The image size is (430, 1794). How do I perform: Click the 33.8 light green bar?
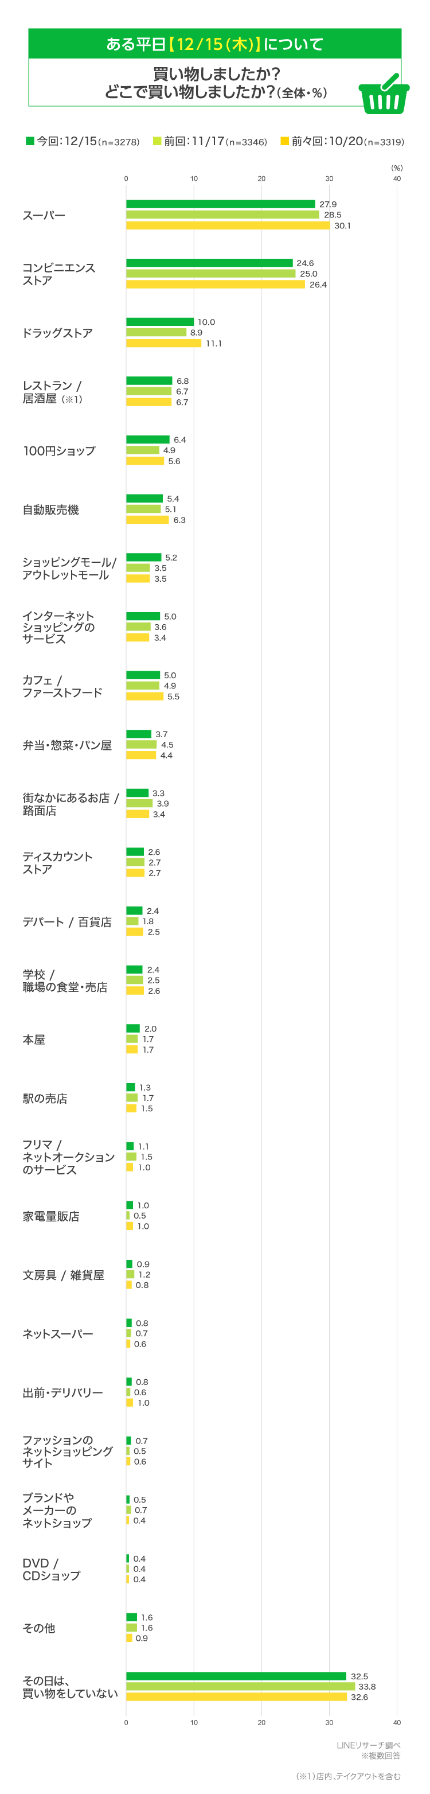240,1686
